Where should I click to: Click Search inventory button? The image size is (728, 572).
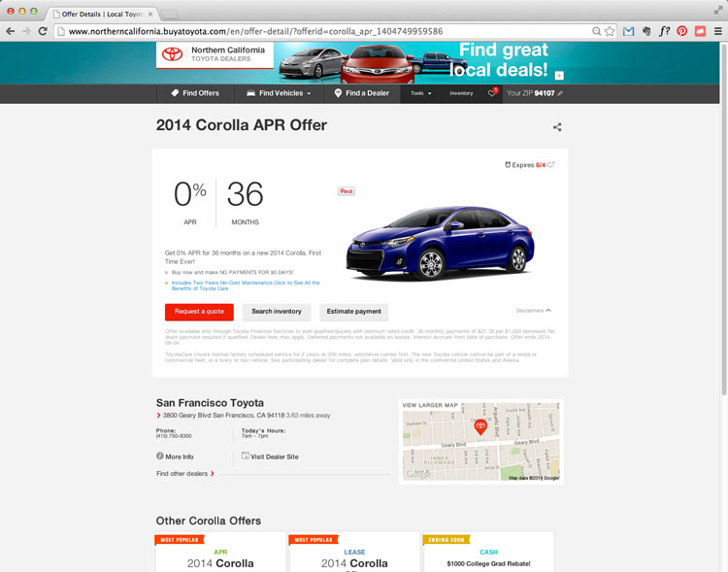coord(277,312)
